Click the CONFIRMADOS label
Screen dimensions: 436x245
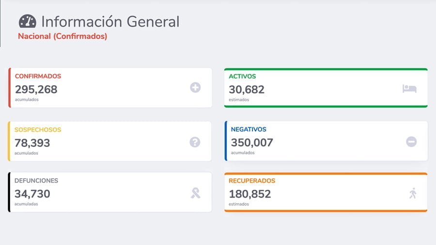point(38,76)
